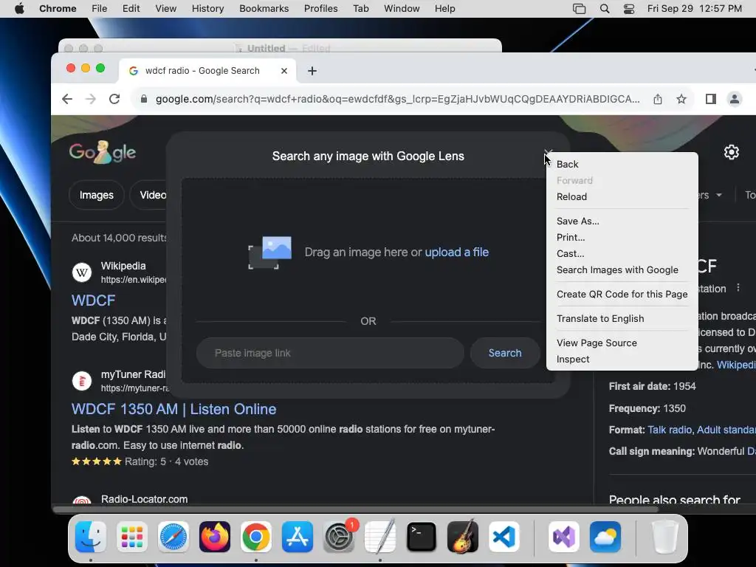756x567 pixels.
Task: Click the clock in the menu bar
Action: (694, 9)
